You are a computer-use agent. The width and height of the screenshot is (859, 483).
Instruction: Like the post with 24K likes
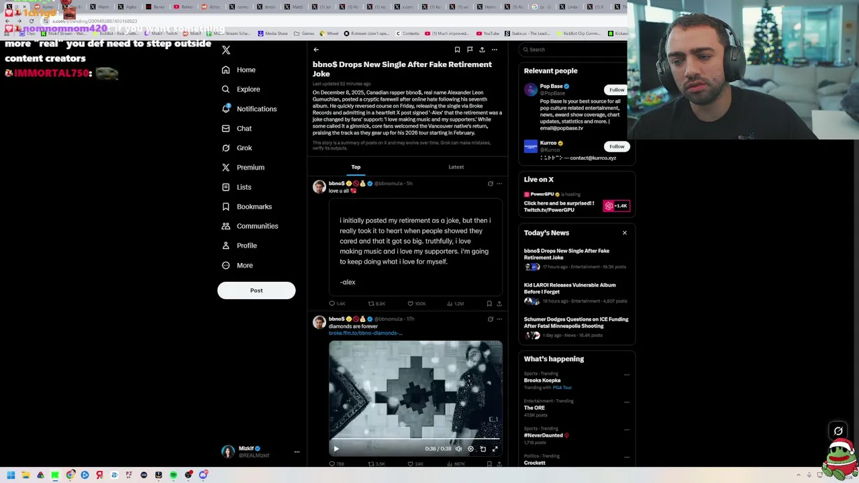pyautogui.click(x=415, y=464)
